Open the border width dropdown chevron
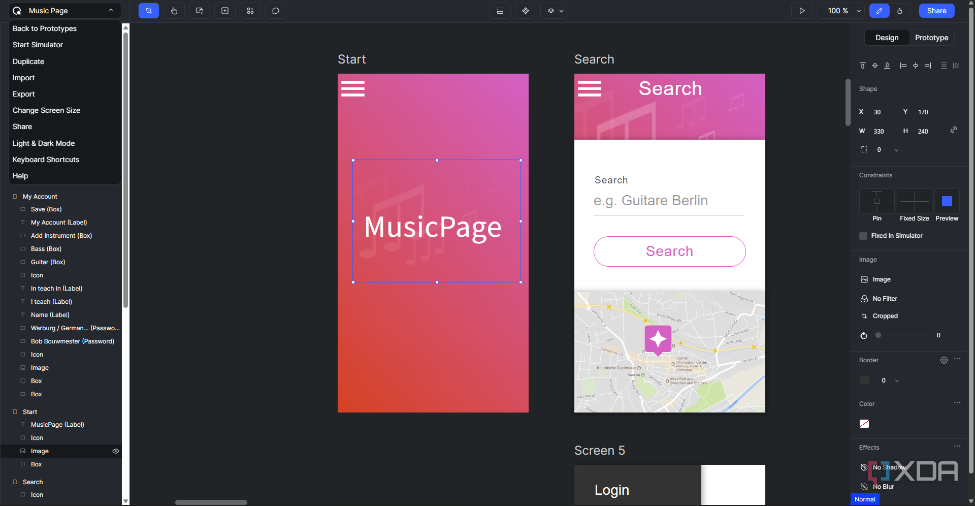975x506 pixels. 897,381
